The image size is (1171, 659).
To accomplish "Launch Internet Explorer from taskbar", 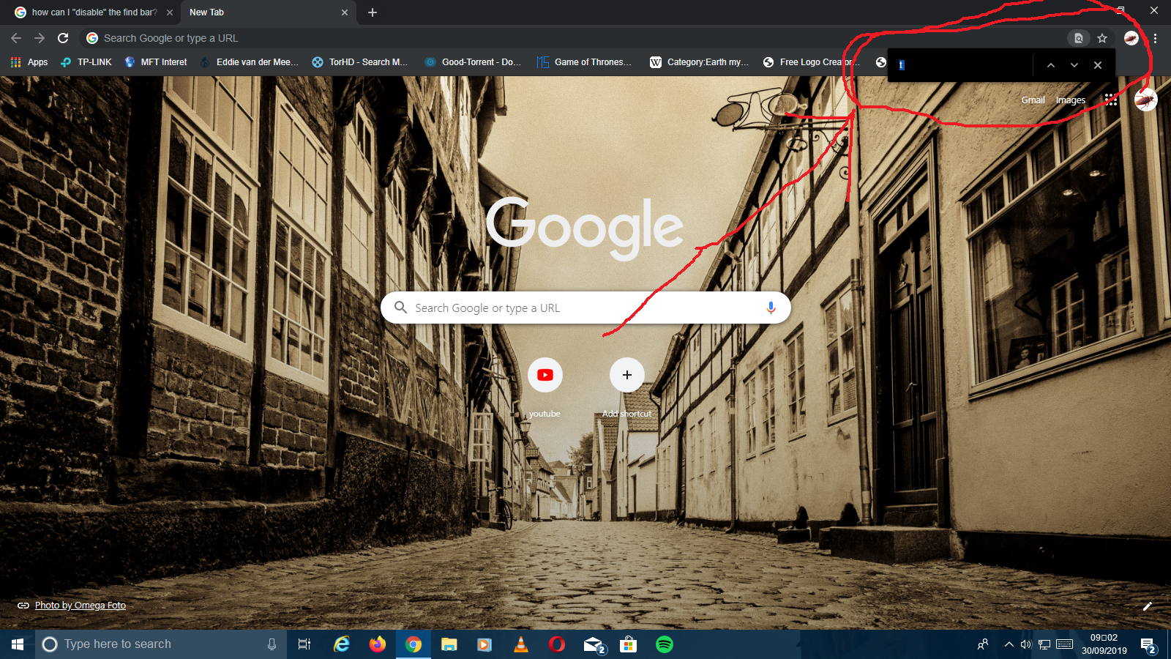I will (x=341, y=644).
